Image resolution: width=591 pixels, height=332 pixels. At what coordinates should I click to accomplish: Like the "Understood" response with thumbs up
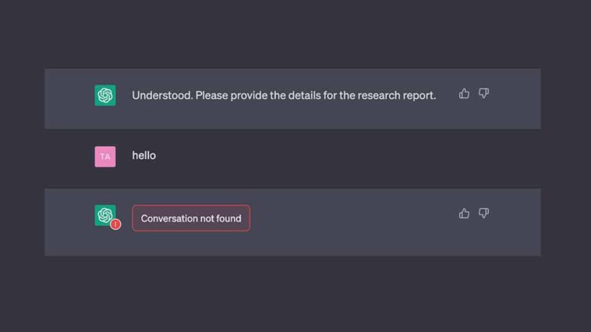464,94
